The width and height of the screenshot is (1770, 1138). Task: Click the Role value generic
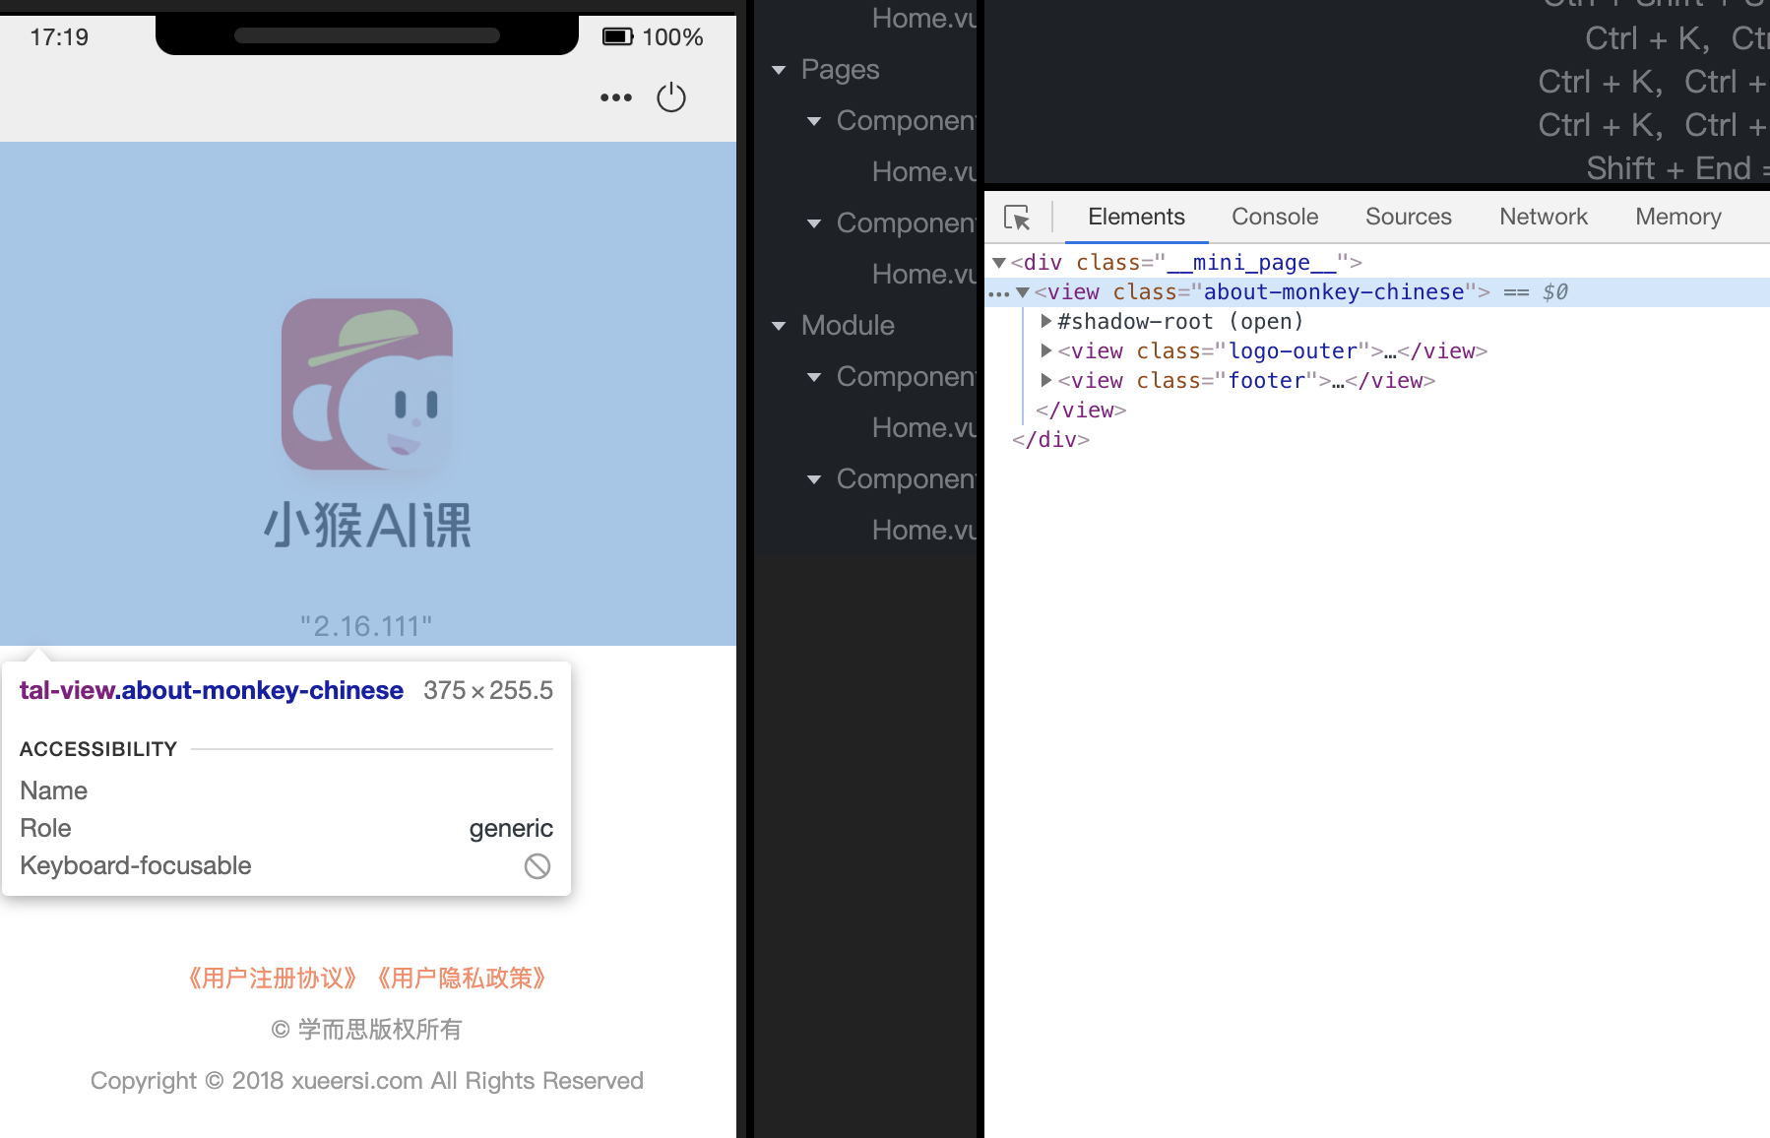[511, 828]
